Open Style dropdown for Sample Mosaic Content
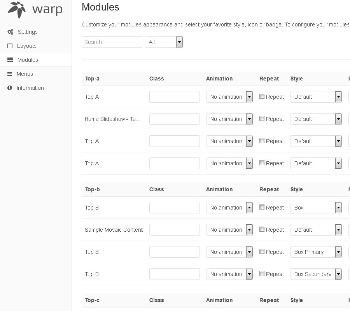350x311 pixels. pos(316,230)
